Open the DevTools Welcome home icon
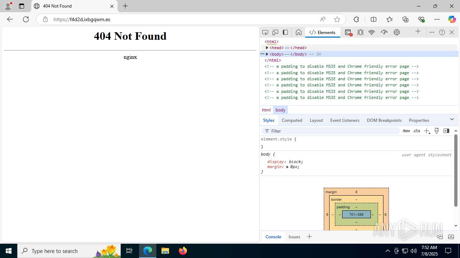 (298, 32)
